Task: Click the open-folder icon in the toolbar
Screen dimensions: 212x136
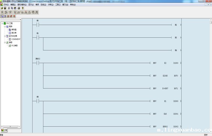Action: pyautogui.click(x=2, y=8)
